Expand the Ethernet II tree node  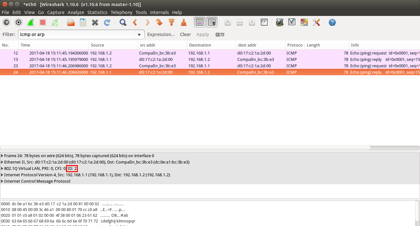point(3,162)
